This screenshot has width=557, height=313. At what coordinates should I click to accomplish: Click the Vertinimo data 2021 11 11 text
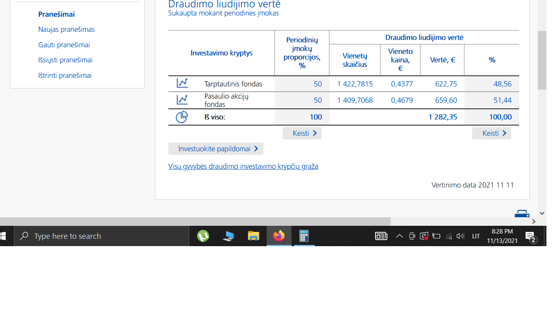point(473,185)
